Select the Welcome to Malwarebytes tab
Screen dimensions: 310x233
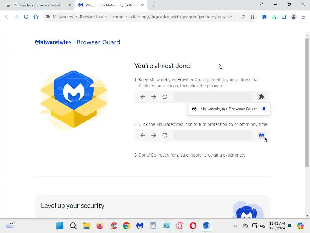pyautogui.click(x=111, y=5)
